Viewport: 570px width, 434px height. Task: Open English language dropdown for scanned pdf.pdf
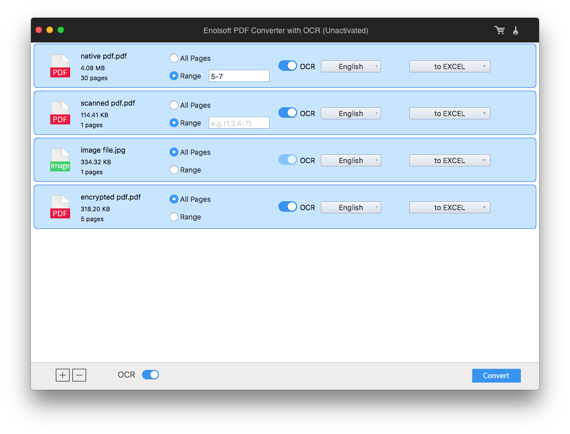[x=351, y=113]
